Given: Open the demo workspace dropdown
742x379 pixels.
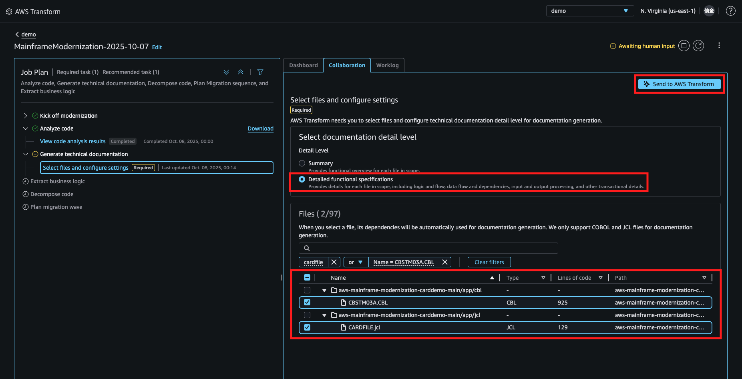Looking at the screenshot, I should (589, 11).
